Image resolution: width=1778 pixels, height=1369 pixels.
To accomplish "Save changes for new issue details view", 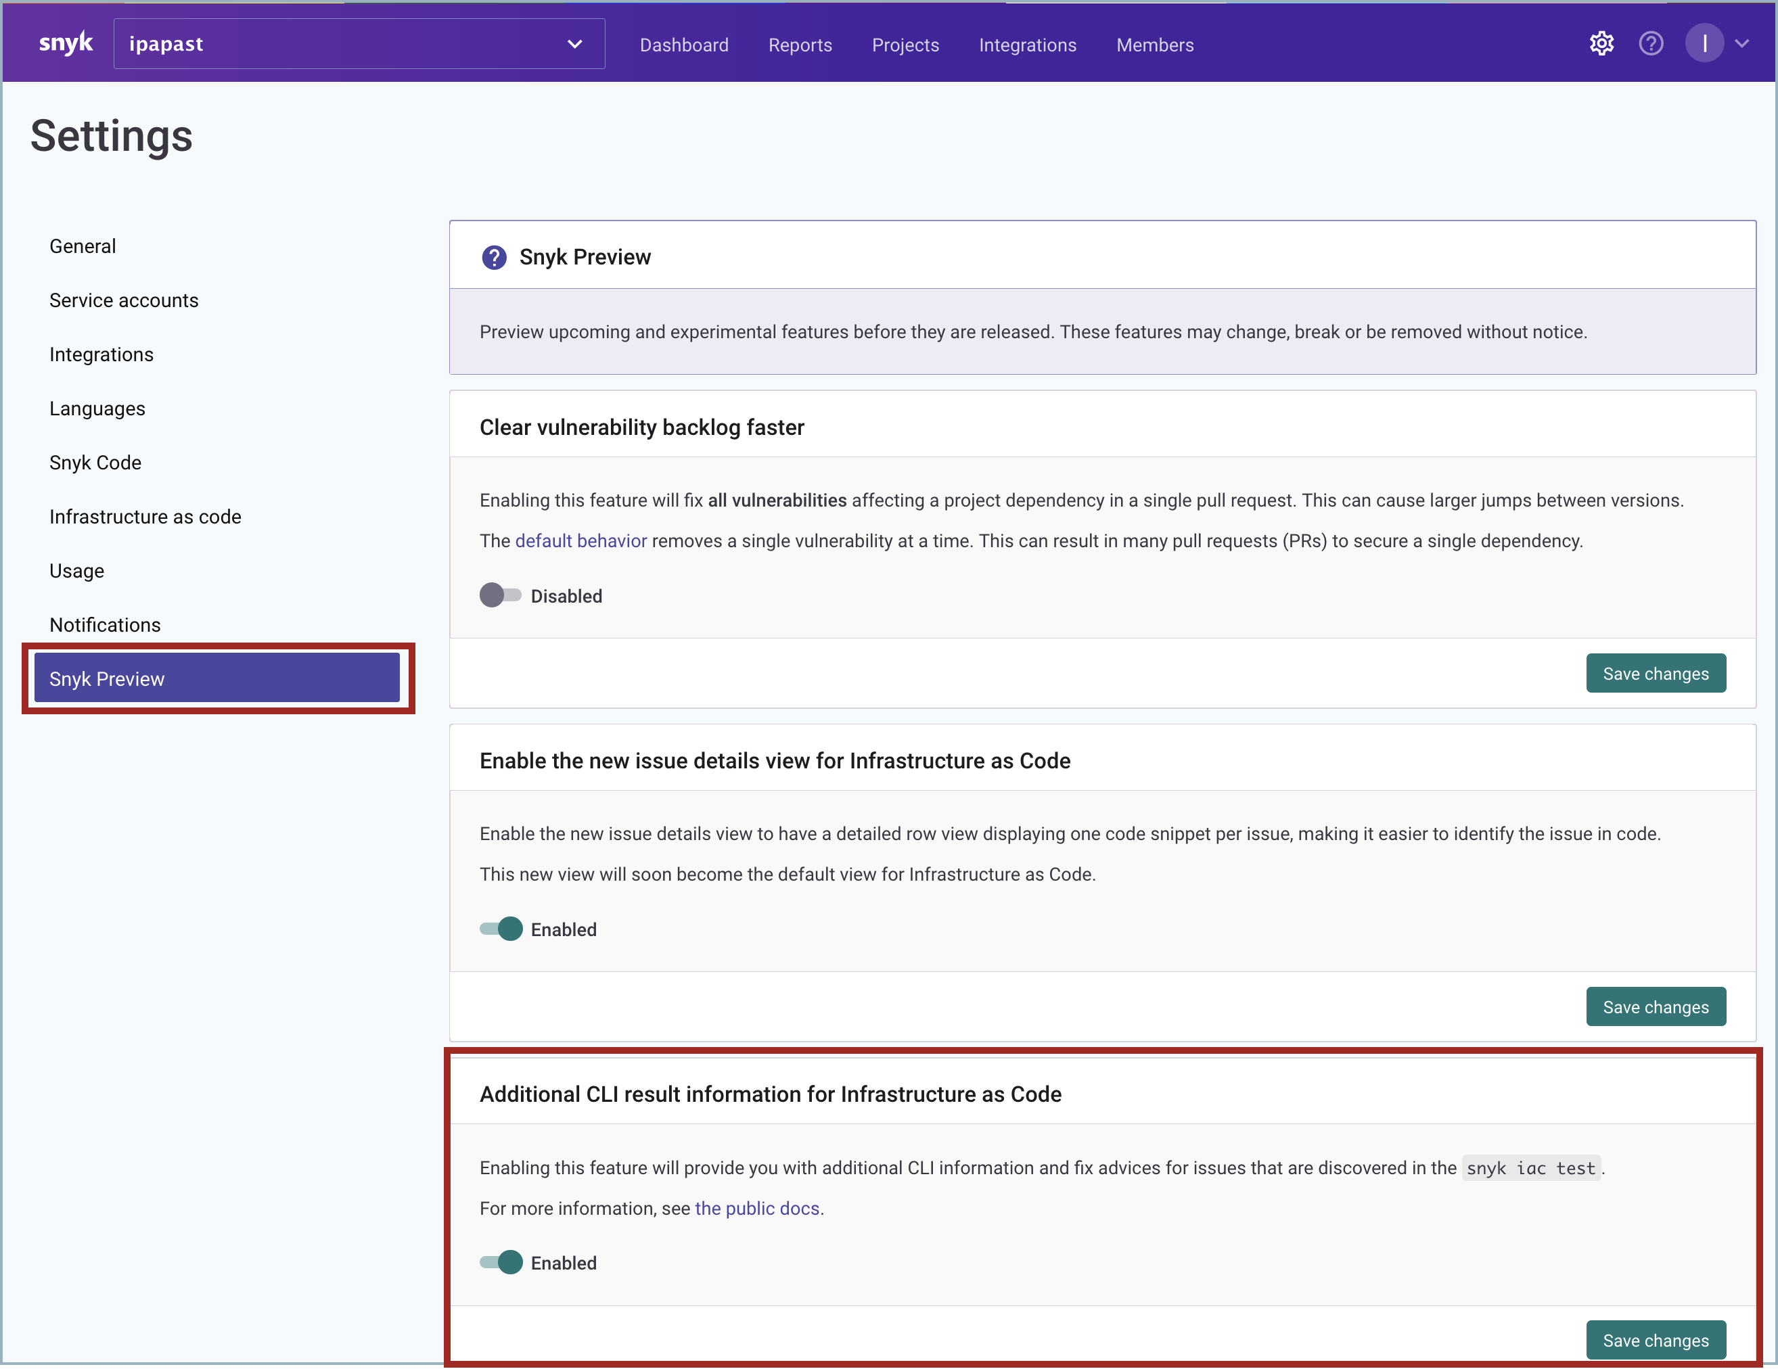I will point(1655,1007).
